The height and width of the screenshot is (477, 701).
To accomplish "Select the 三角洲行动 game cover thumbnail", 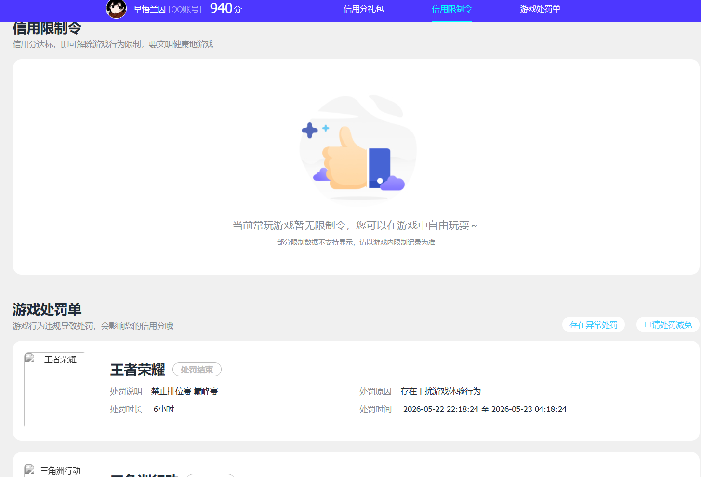I will (55, 470).
